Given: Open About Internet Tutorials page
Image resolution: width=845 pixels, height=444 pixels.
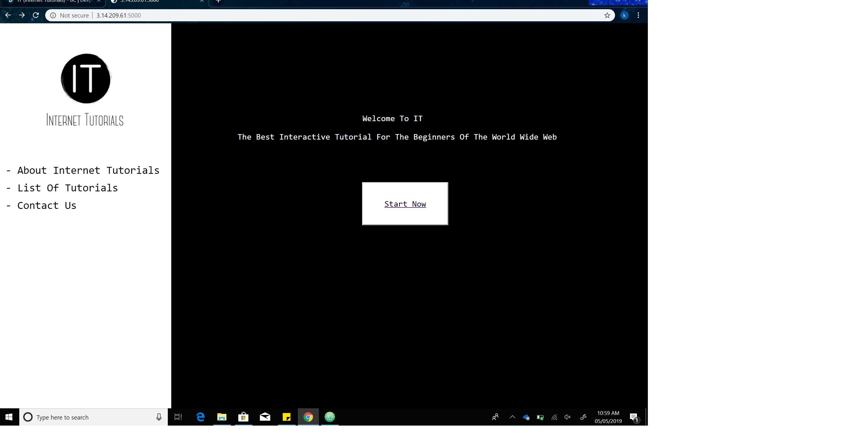Looking at the screenshot, I should point(88,170).
